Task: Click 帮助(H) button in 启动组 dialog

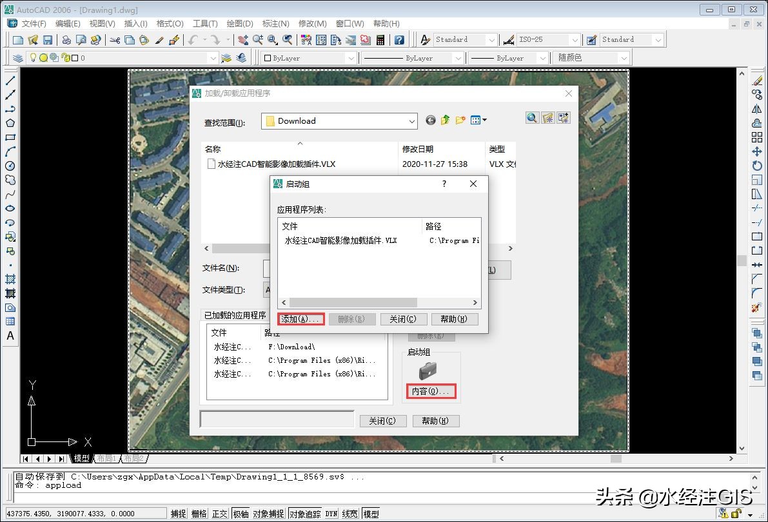Action: click(x=454, y=319)
